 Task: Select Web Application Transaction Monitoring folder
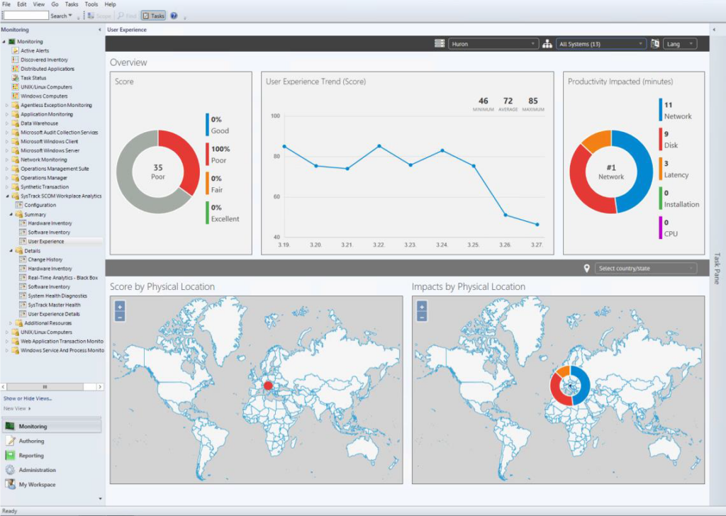coord(62,341)
